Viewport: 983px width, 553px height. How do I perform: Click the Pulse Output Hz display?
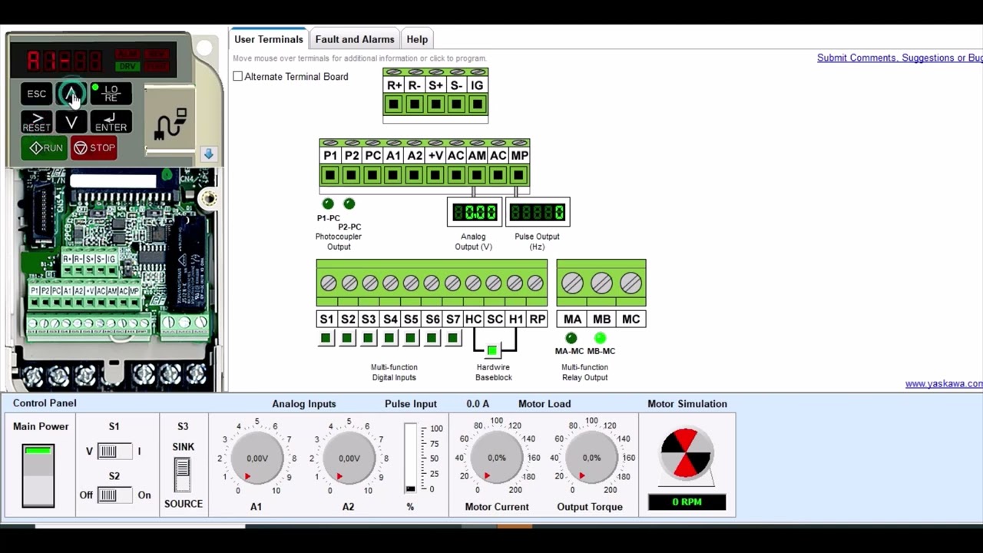(538, 212)
